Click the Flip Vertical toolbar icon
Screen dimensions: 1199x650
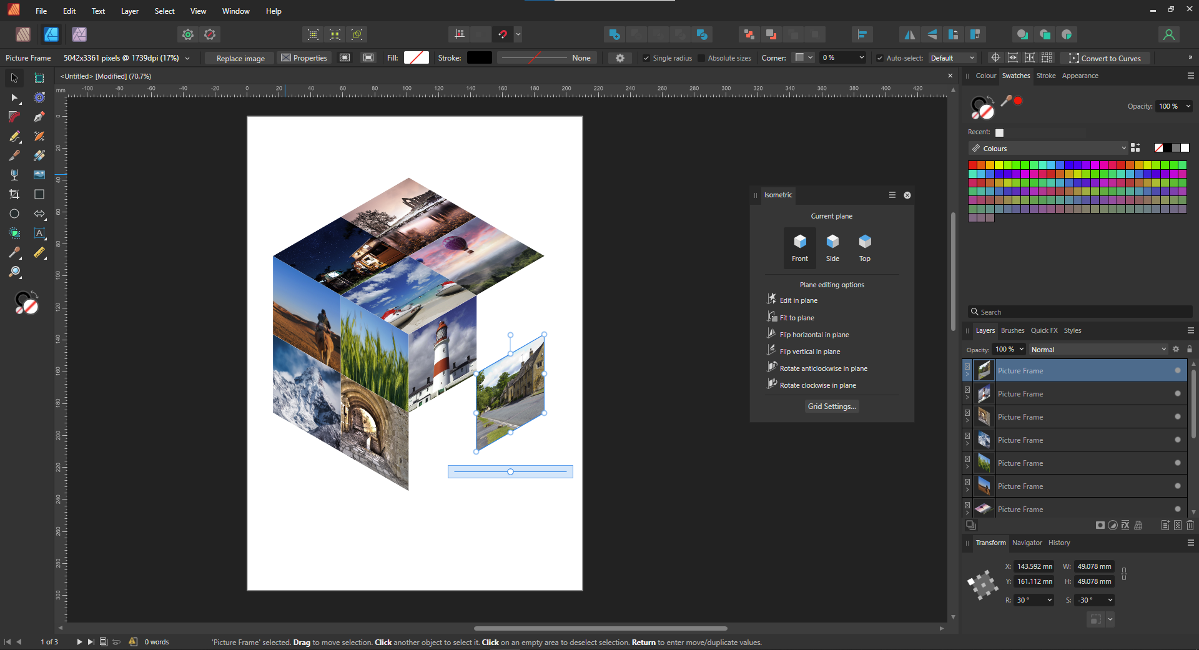(932, 34)
